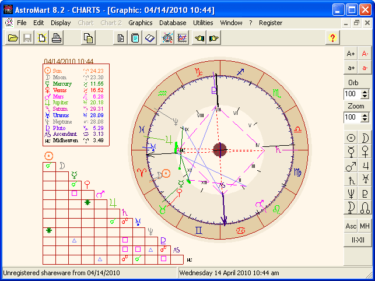This screenshot has height=281, width=375.
Task: Open a chart file with folder icon
Action: [x=13, y=38]
